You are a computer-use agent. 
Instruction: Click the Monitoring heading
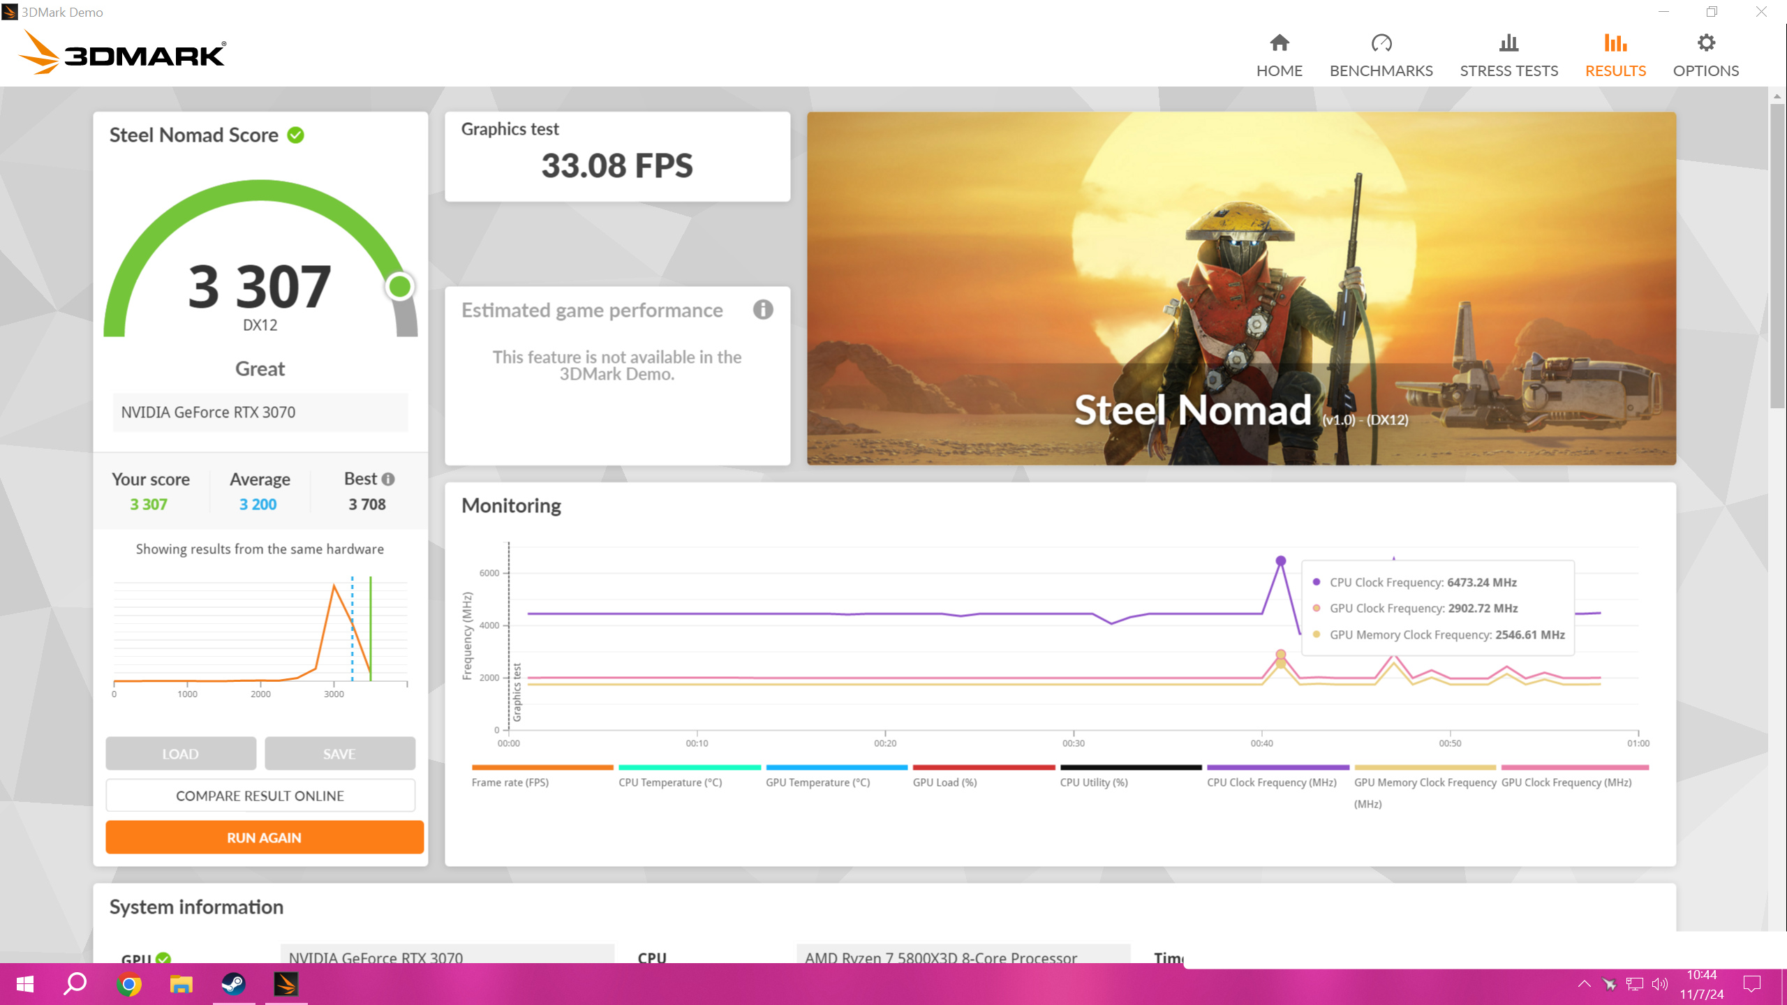pos(511,505)
